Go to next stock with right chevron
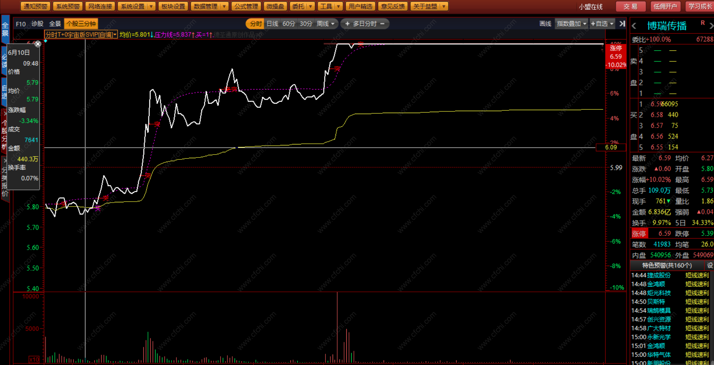This screenshot has height=365, width=714. point(711,26)
